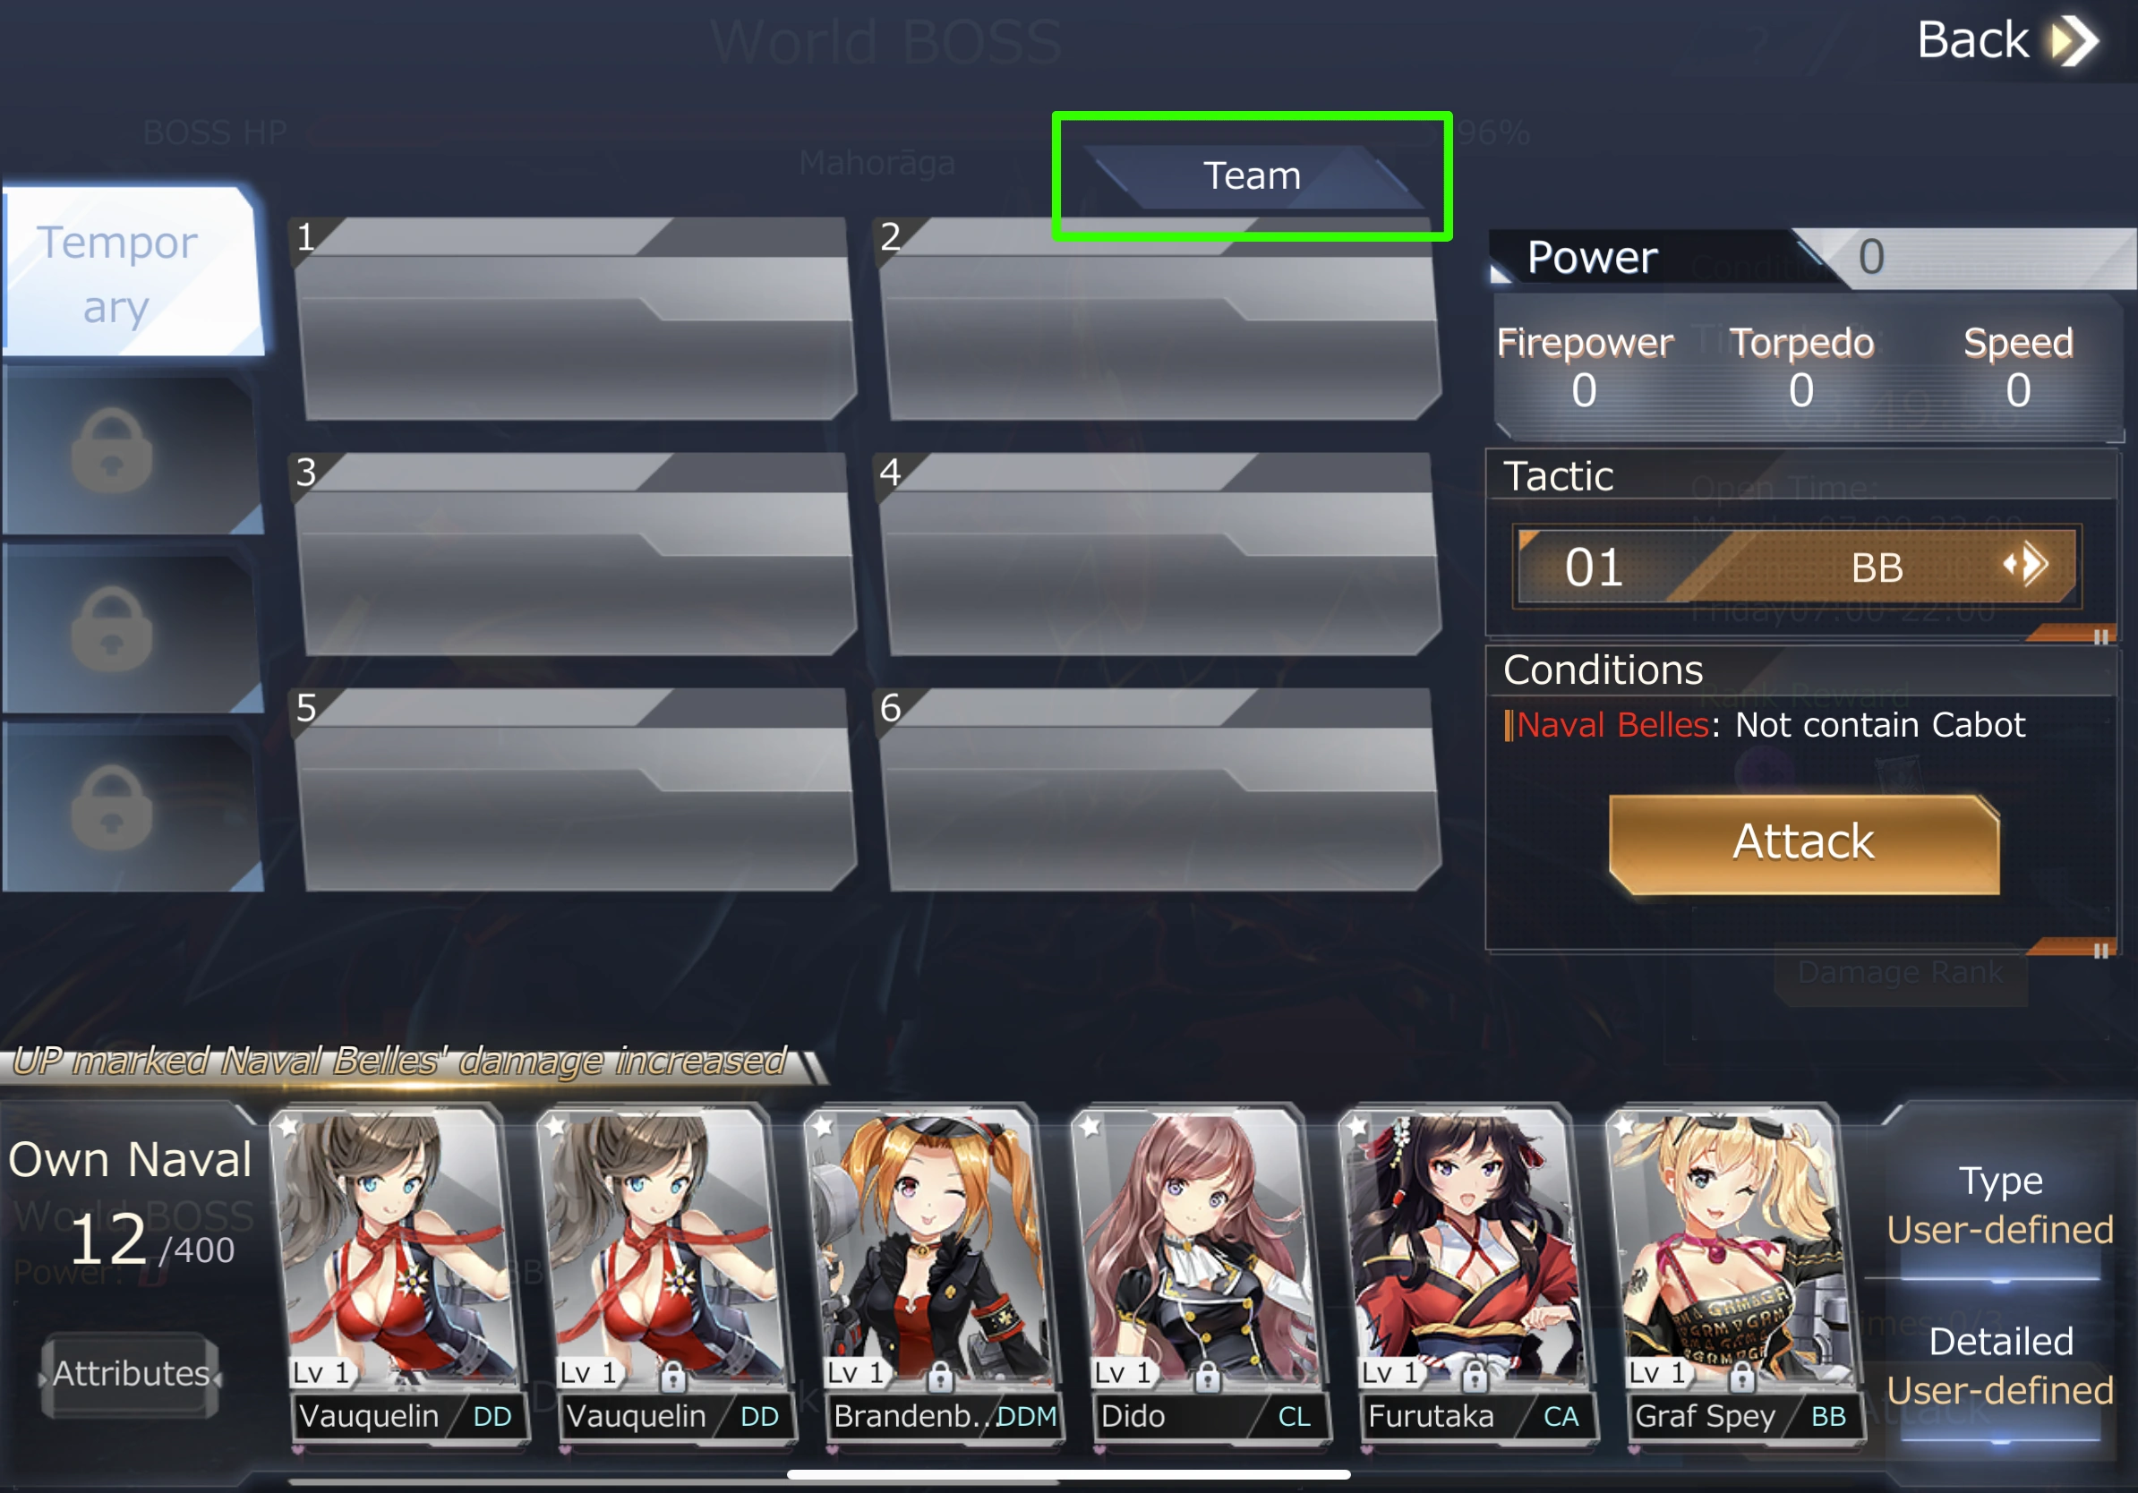
Task: Click lock icon on Graf Spey card
Action: tap(1741, 1376)
